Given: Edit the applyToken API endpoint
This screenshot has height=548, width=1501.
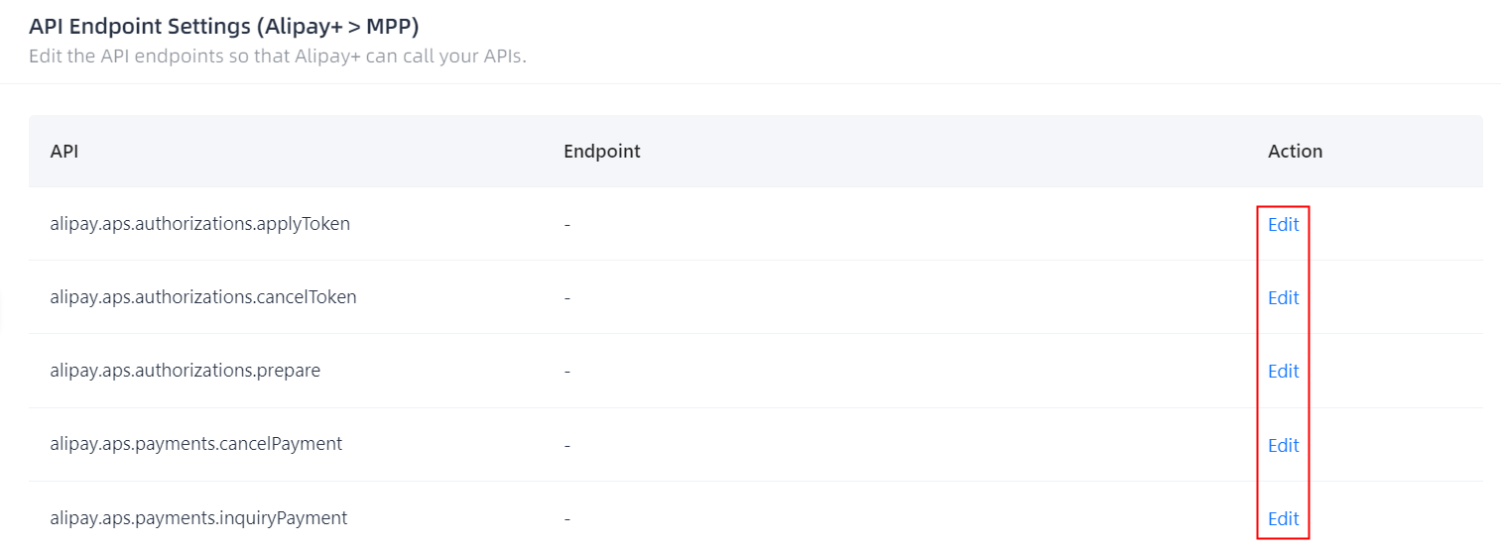Looking at the screenshot, I should click(x=1283, y=225).
